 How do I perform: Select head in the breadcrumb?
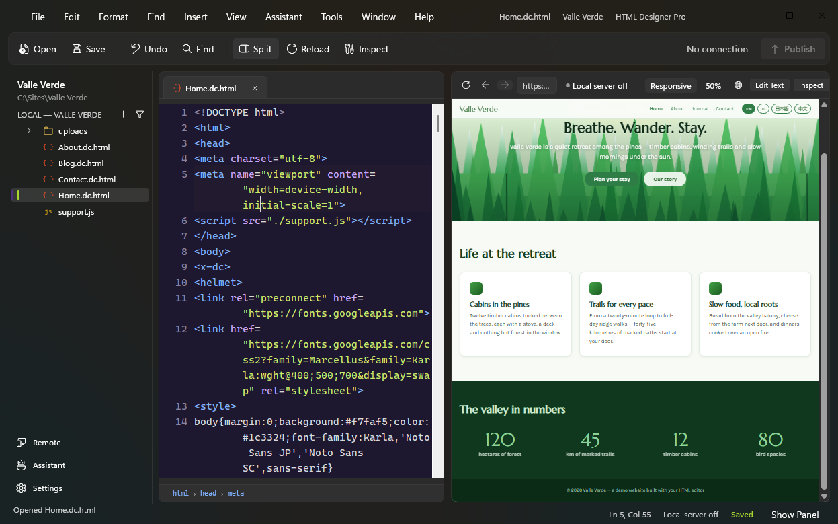coord(208,493)
